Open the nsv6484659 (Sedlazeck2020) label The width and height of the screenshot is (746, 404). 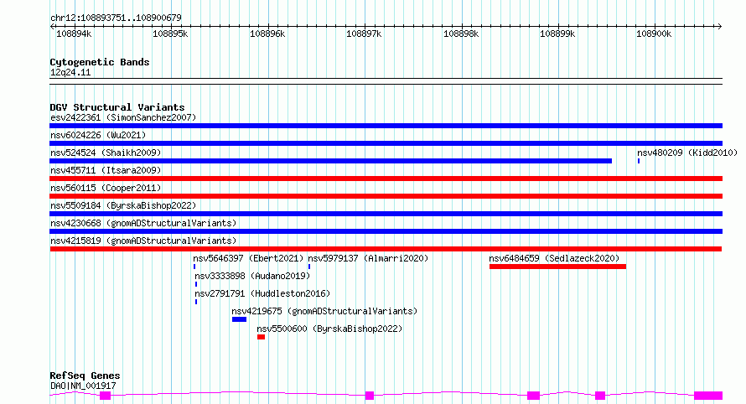[554, 258]
